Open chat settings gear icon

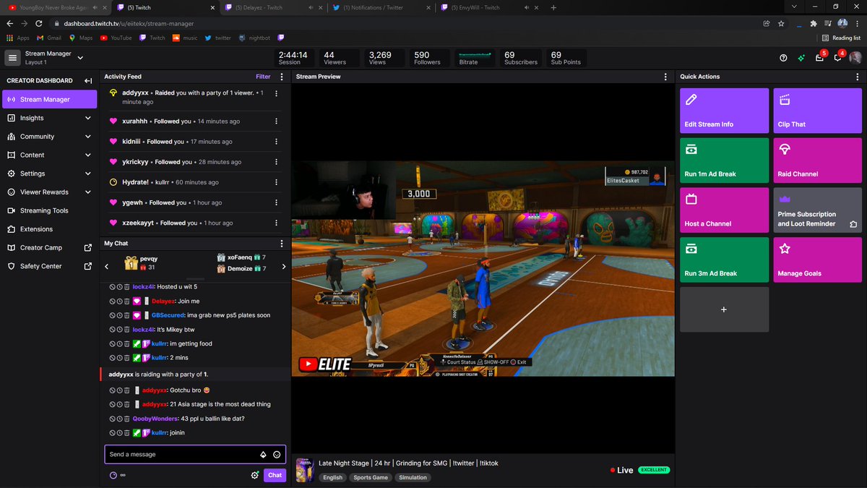pos(254,475)
